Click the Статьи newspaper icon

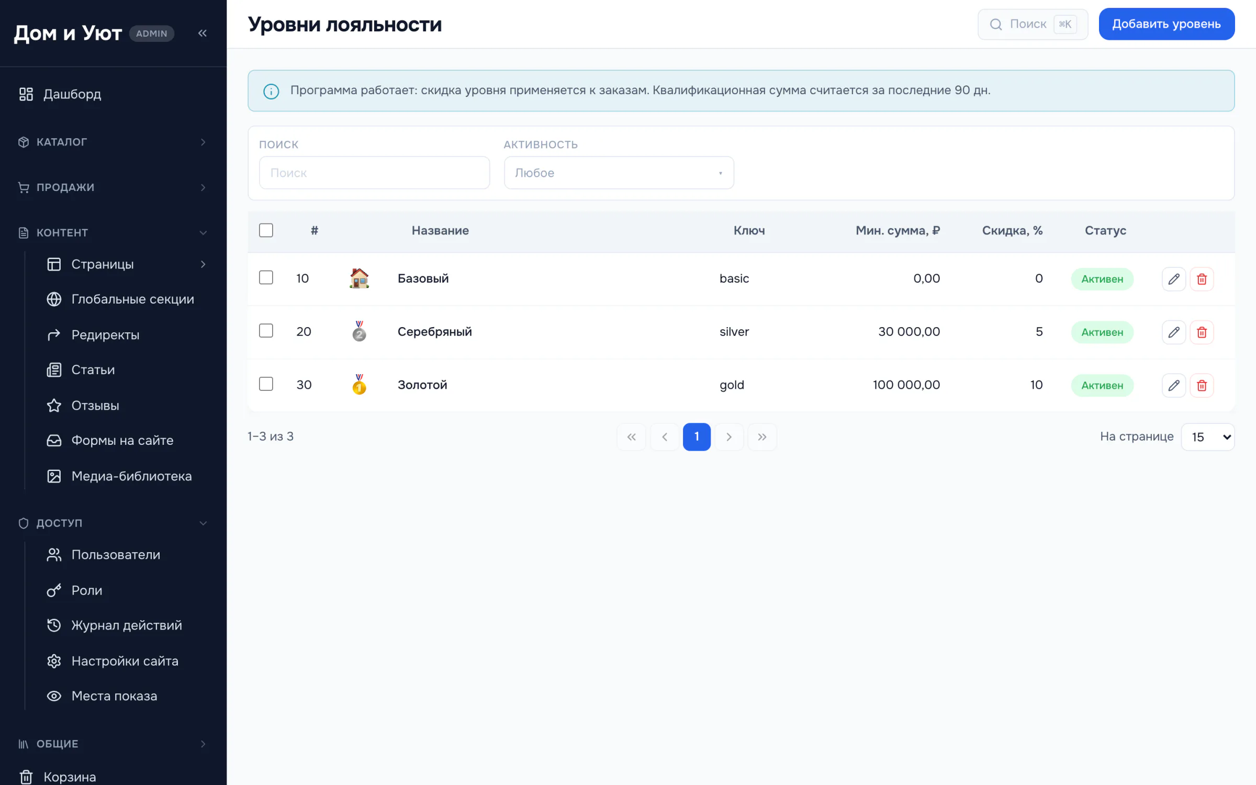pos(54,370)
